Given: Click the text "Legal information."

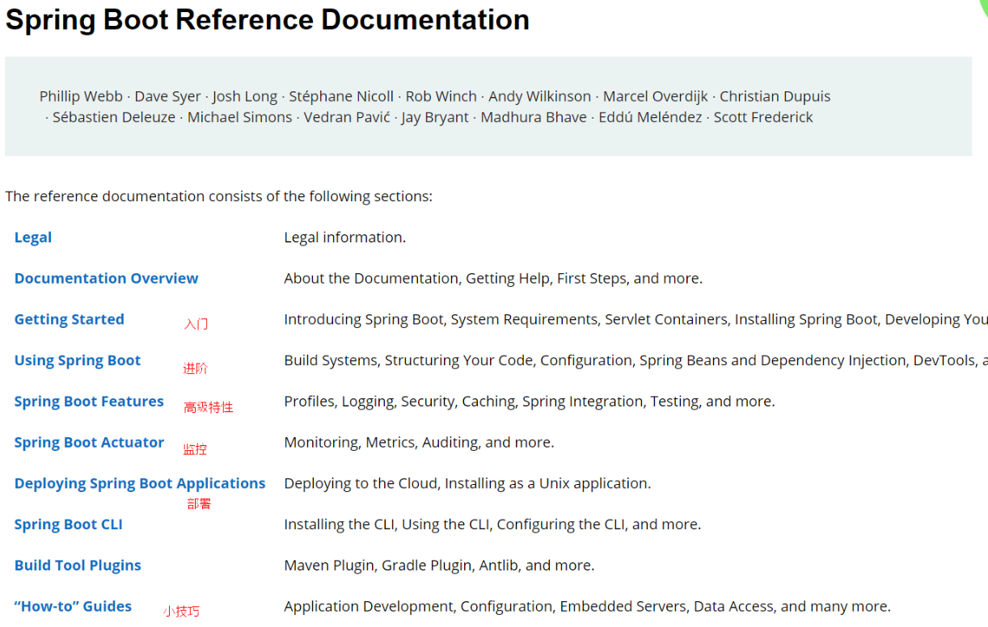Looking at the screenshot, I should pyautogui.click(x=345, y=238).
